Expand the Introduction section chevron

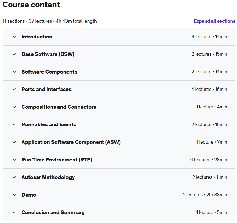coord(14,37)
